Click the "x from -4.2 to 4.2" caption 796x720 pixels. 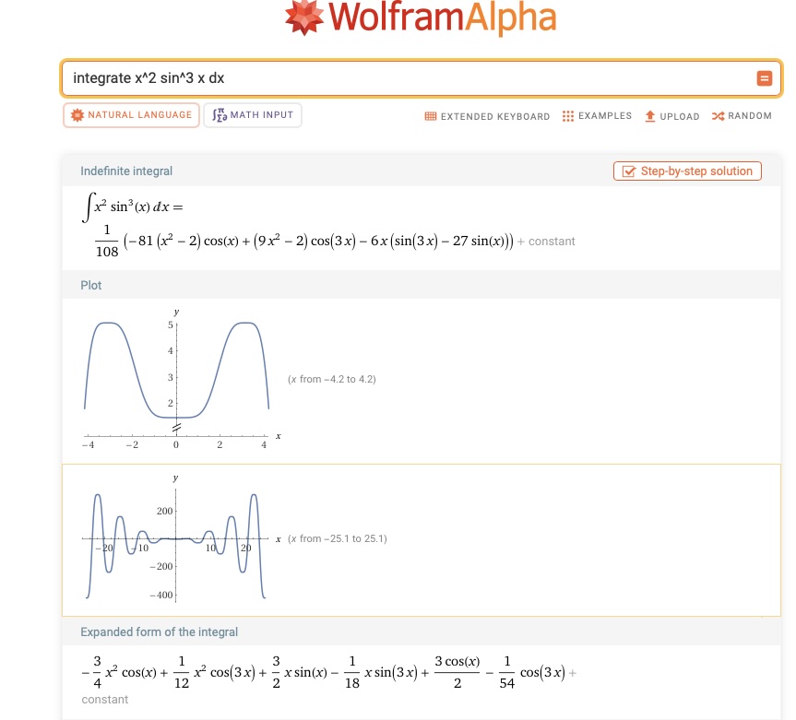[332, 380]
